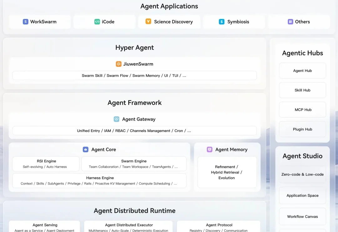Click the Agent Distributed Runtime heading
The image size is (338, 232).
point(135,211)
